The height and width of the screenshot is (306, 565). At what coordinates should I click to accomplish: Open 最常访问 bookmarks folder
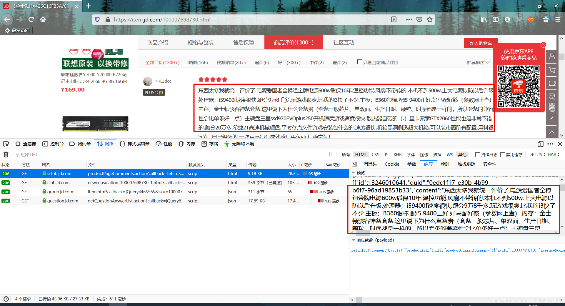[17, 30]
